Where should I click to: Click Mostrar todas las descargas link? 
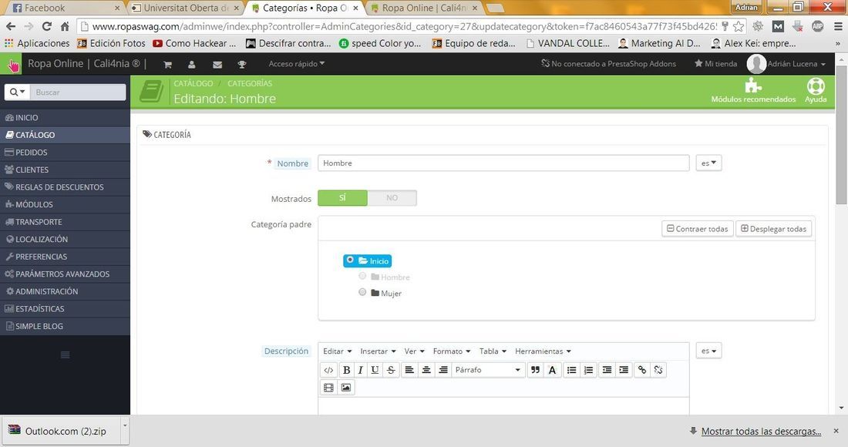[761, 432]
